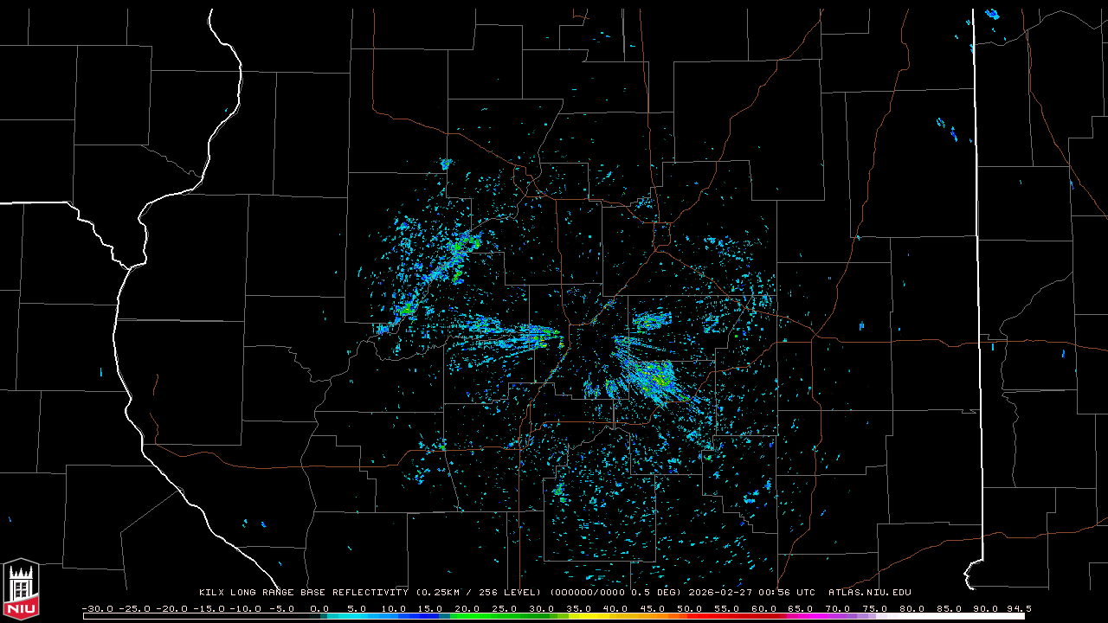Click the "15.0" scale label

(431, 608)
